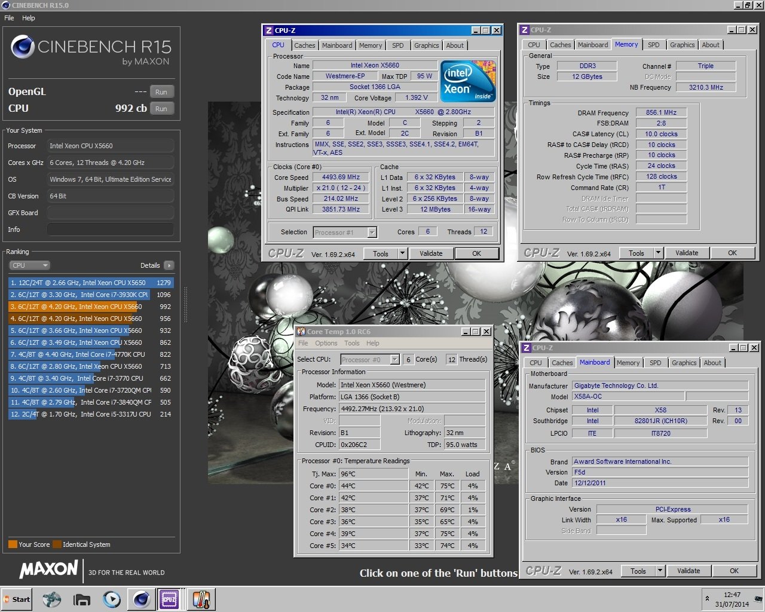This screenshot has width=765, height=612.
Task: Open the Cinebench Help menu
Action: (x=29, y=18)
